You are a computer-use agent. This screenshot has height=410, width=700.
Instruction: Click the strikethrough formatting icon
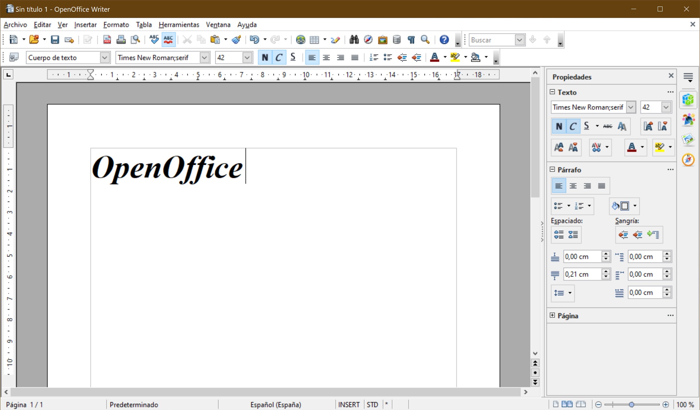[x=607, y=126]
